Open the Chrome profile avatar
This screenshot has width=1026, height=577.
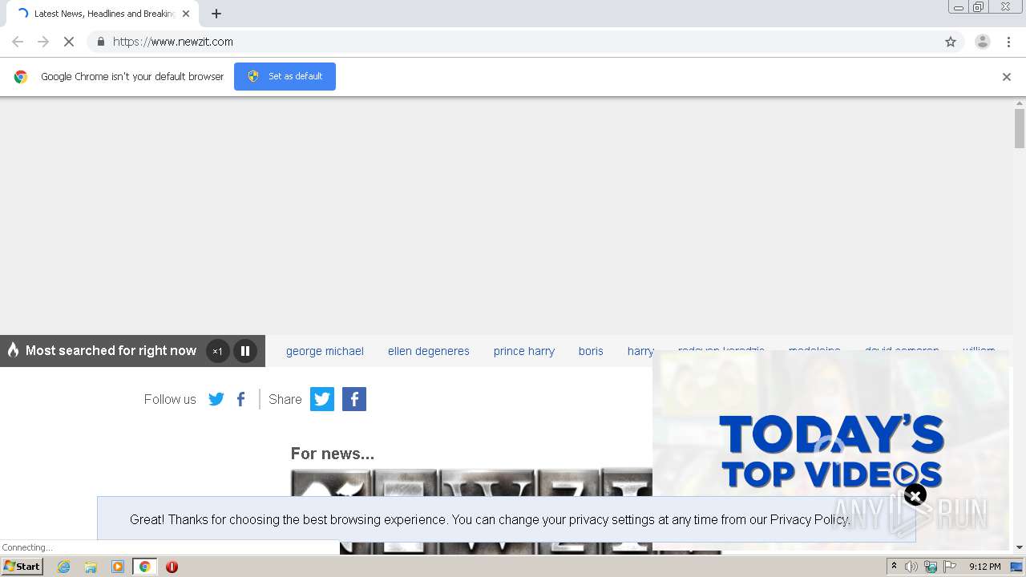coord(982,42)
